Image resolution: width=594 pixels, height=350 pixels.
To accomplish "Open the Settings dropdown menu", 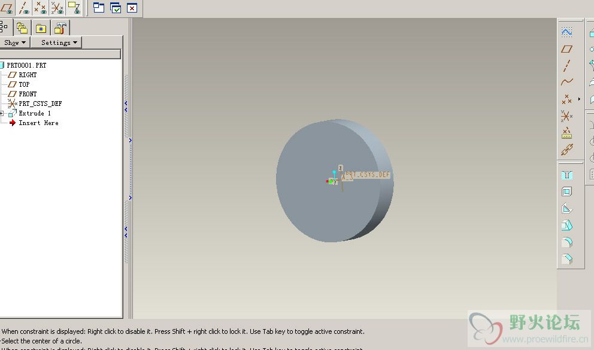I will pos(56,42).
